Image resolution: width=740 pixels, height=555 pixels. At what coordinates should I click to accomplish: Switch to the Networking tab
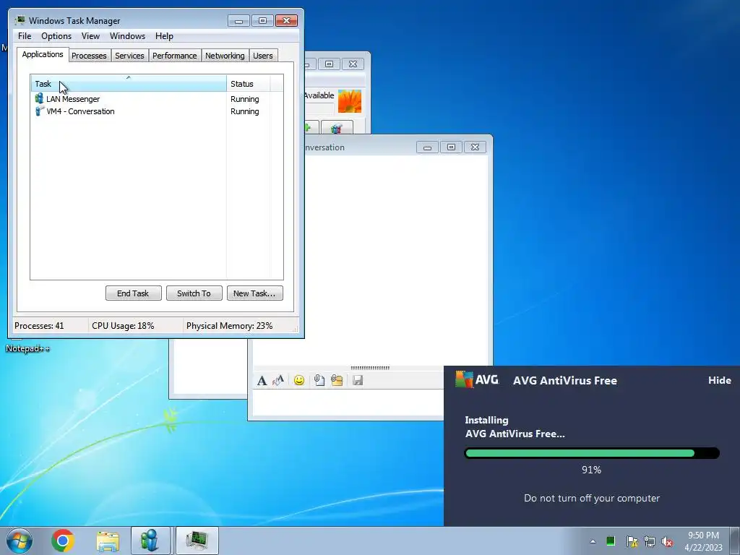coord(225,56)
